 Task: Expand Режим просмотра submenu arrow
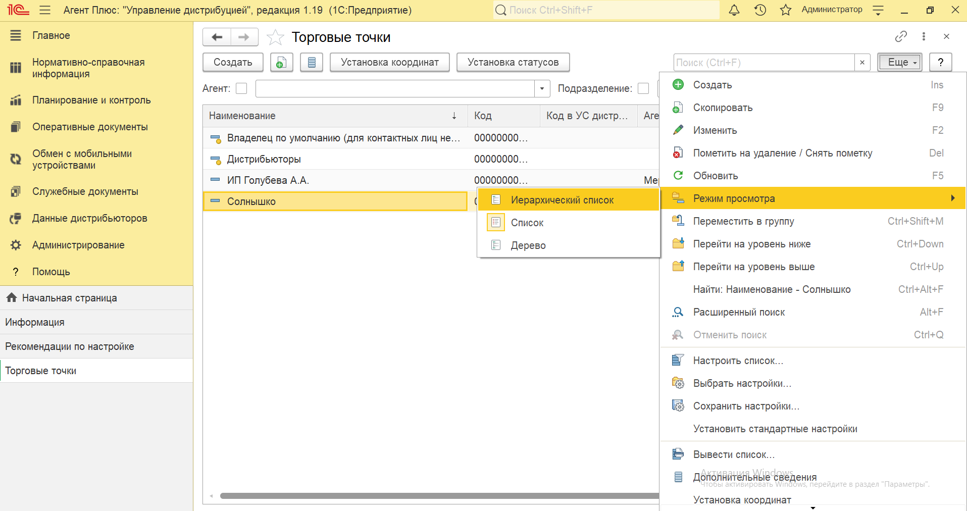[952, 198]
